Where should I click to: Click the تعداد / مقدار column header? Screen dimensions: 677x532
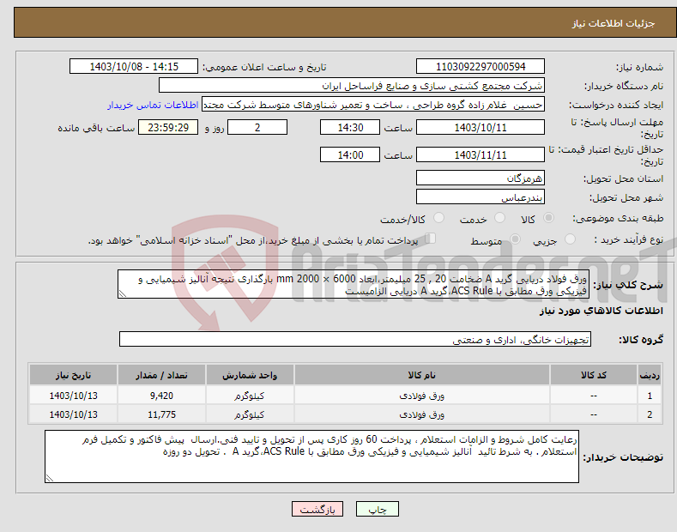[161, 375]
